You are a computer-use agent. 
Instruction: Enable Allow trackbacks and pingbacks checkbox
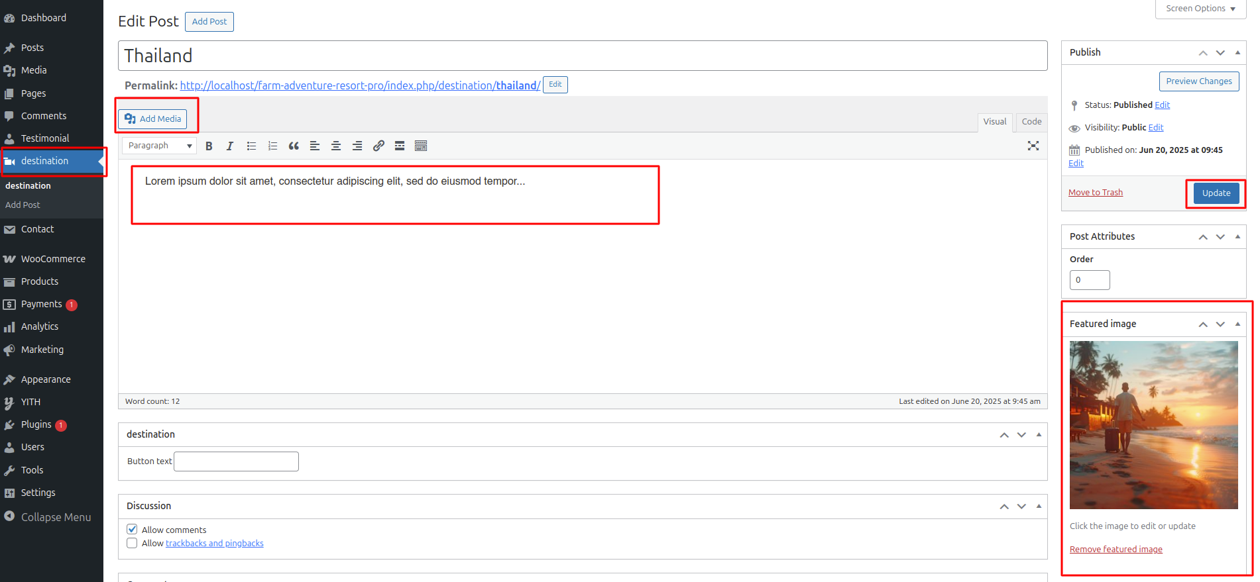[x=132, y=543]
